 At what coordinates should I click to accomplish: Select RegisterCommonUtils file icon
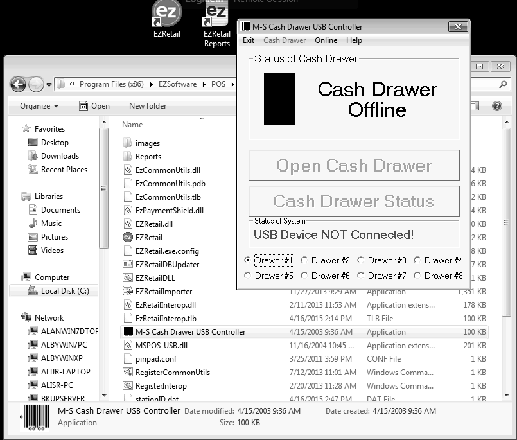point(128,373)
